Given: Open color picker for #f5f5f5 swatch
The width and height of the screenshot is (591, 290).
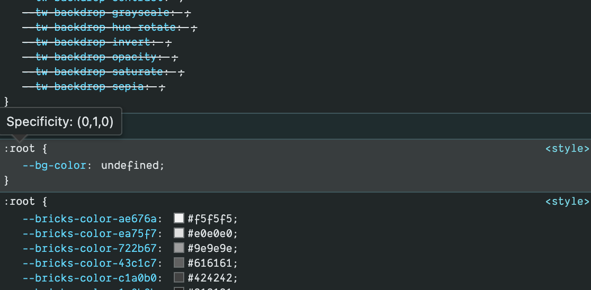Looking at the screenshot, I should pyautogui.click(x=178, y=219).
